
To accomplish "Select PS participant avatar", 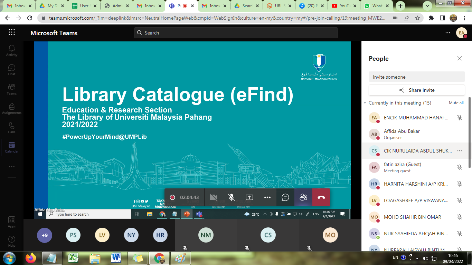I will 73,235.
